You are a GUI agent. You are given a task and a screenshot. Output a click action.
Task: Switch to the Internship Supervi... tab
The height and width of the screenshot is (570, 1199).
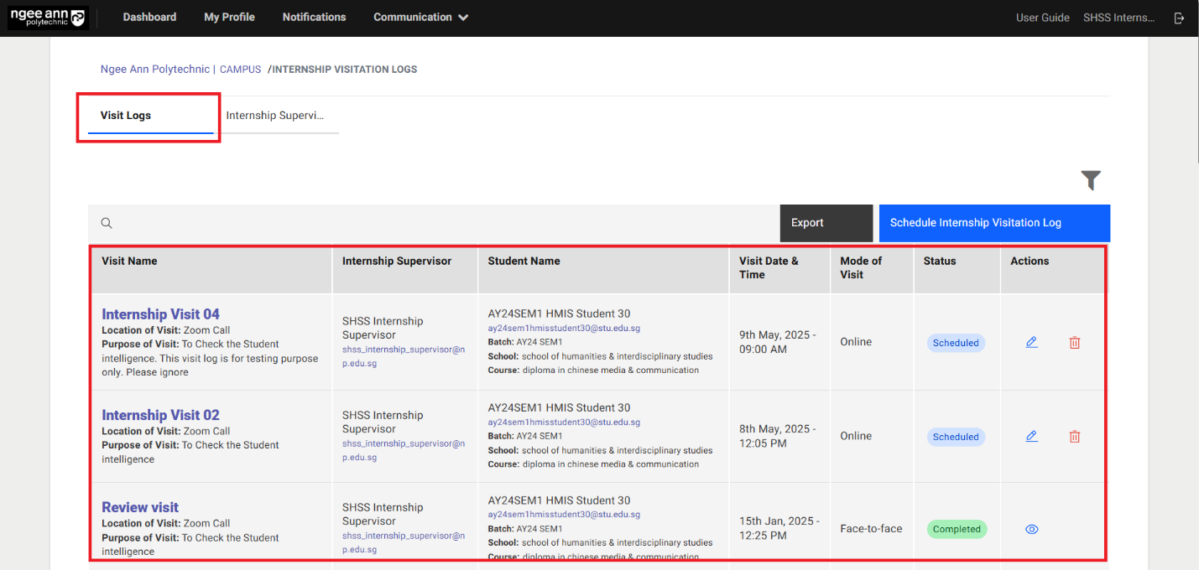[274, 116]
